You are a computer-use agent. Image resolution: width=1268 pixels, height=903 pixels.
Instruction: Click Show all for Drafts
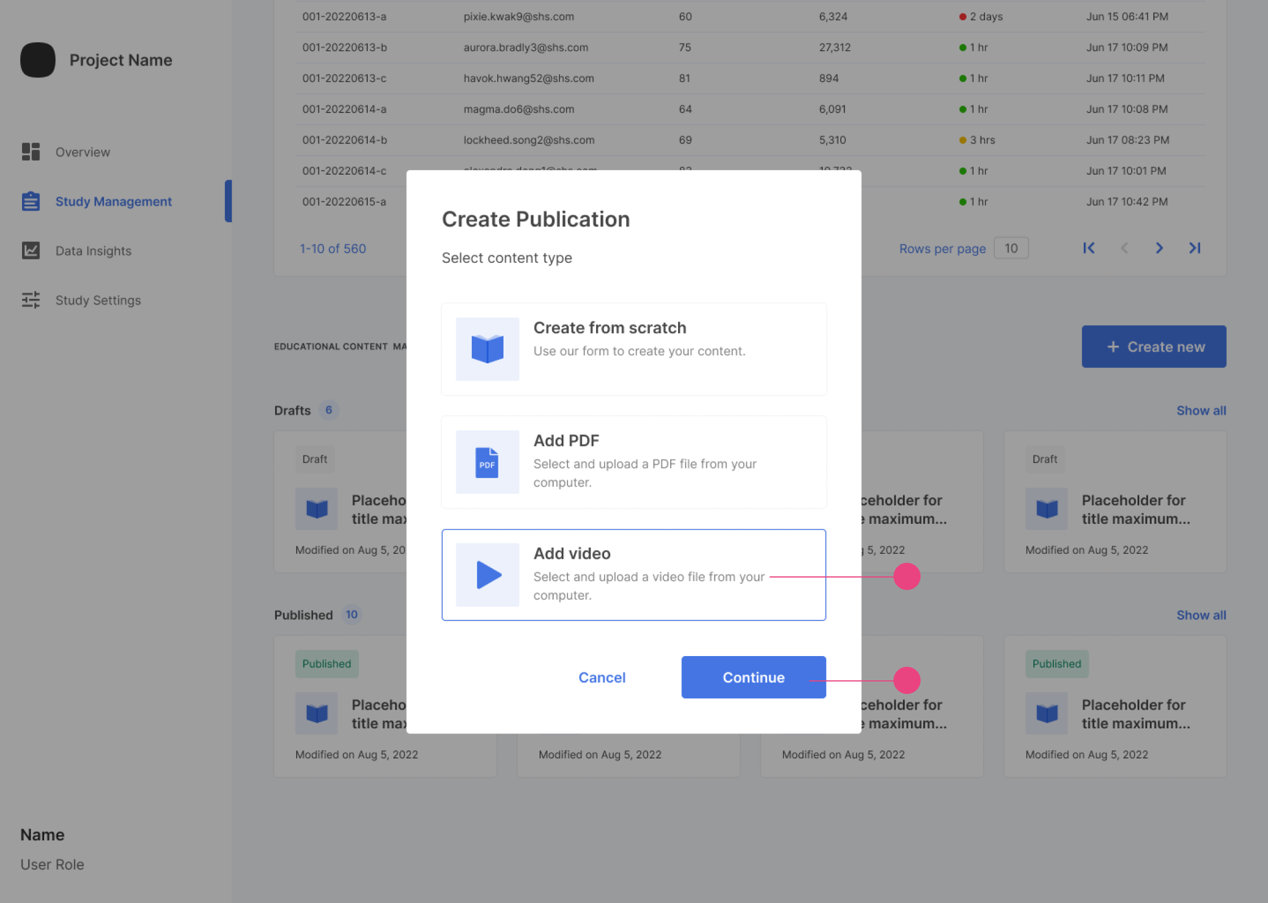(x=1201, y=411)
